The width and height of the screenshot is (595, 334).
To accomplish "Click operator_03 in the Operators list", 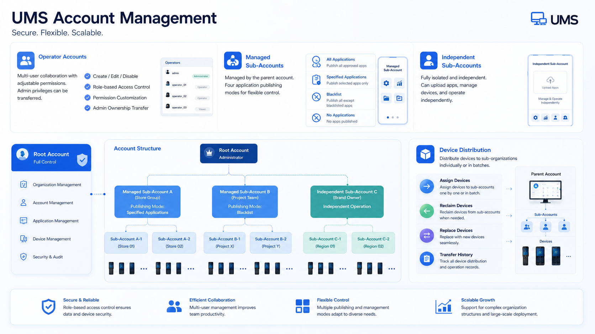I will coord(187,107).
